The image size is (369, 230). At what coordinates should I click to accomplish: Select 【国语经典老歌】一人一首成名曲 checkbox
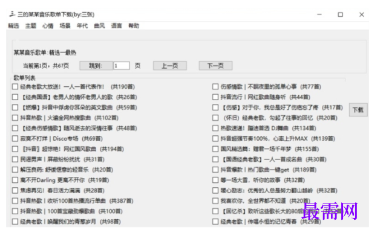coord(215,159)
